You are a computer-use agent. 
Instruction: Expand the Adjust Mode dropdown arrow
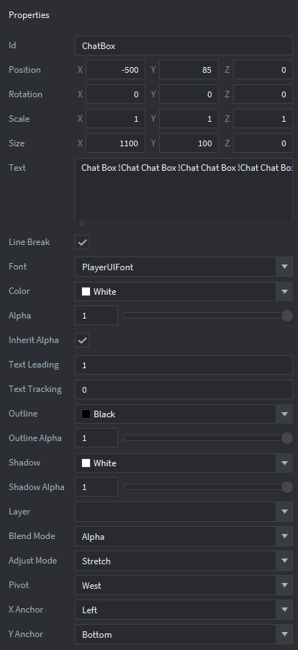[x=284, y=561]
